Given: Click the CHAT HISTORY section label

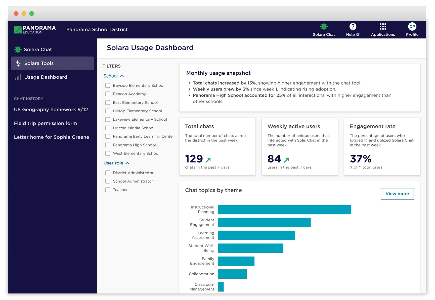Looking at the screenshot, I should coord(29,99).
